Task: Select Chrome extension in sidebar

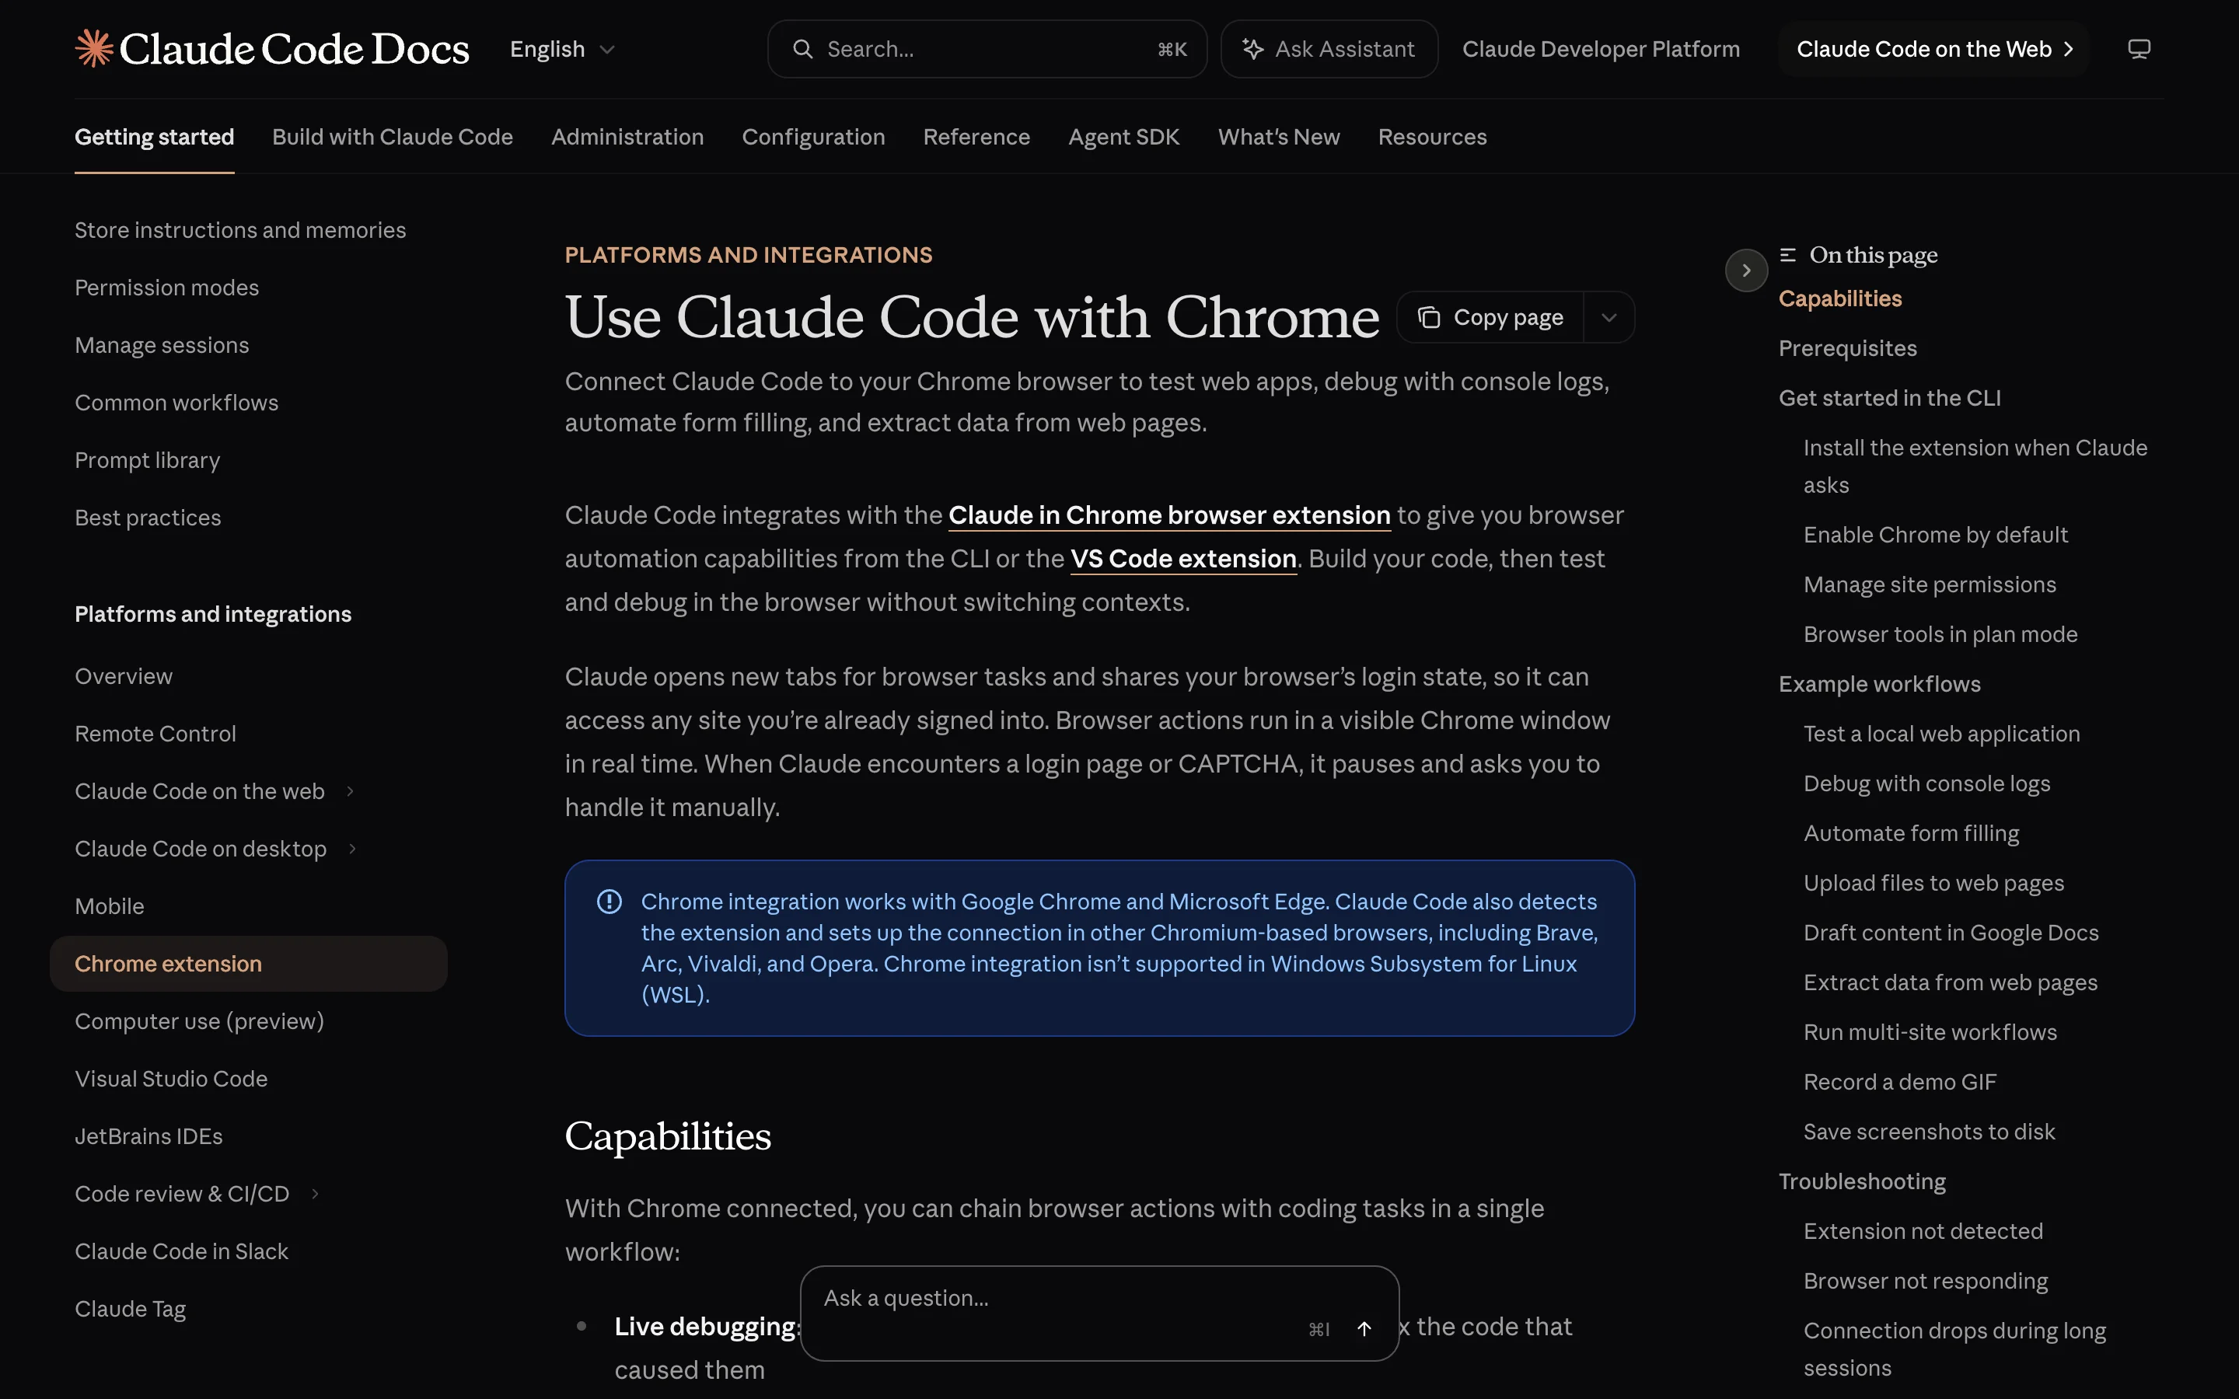Action: 249,963
